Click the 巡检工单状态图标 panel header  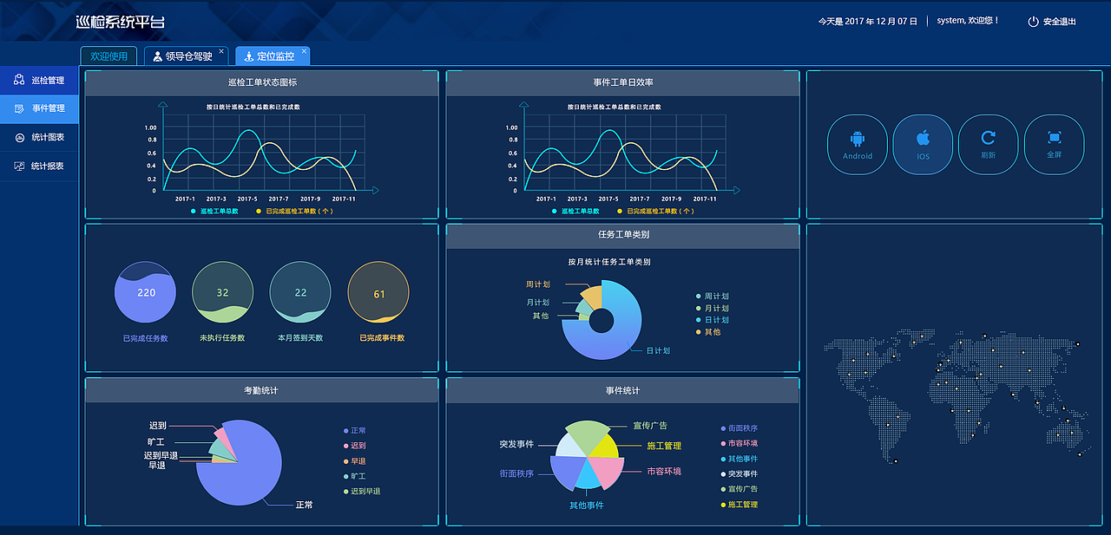click(261, 82)
